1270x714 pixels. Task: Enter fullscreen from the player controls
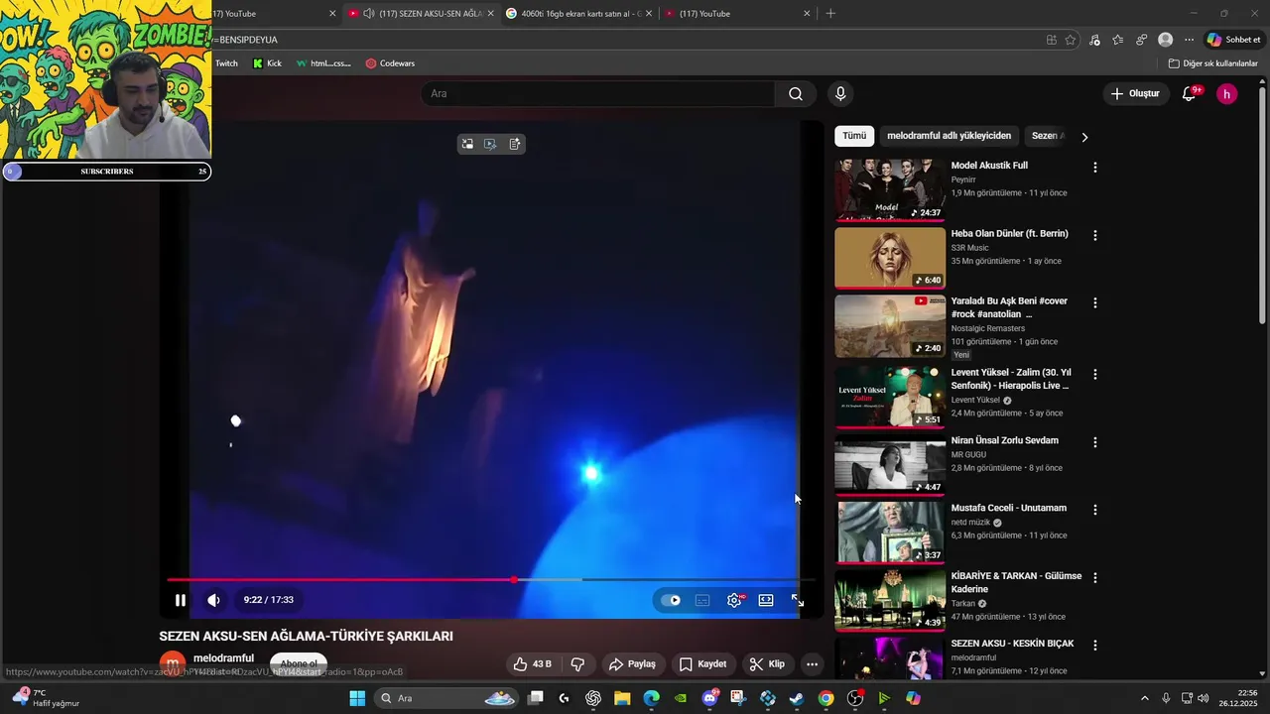click(x=797, y=600)
